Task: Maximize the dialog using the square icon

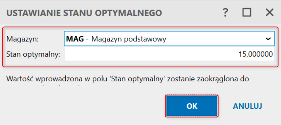Action: (x=246, y=13)
